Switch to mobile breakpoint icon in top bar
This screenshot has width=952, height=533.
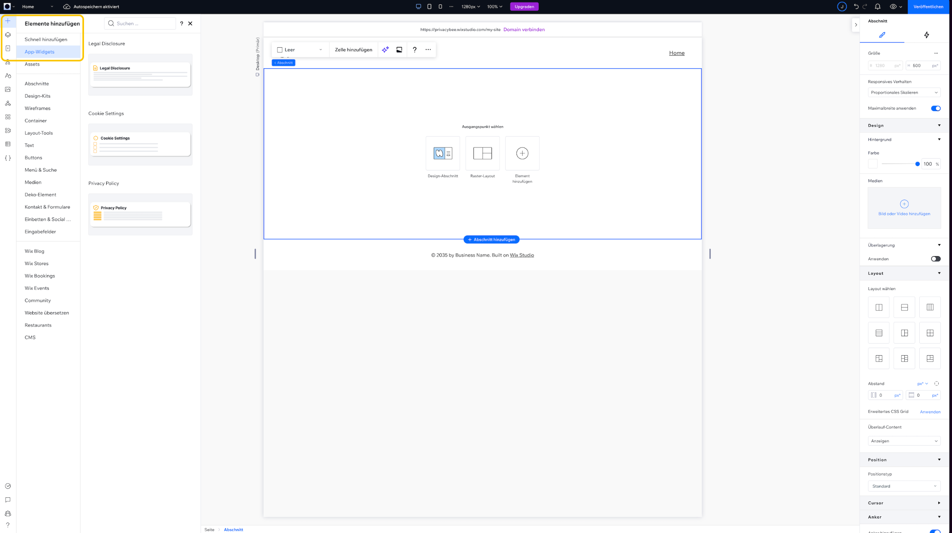click(440, 6)
